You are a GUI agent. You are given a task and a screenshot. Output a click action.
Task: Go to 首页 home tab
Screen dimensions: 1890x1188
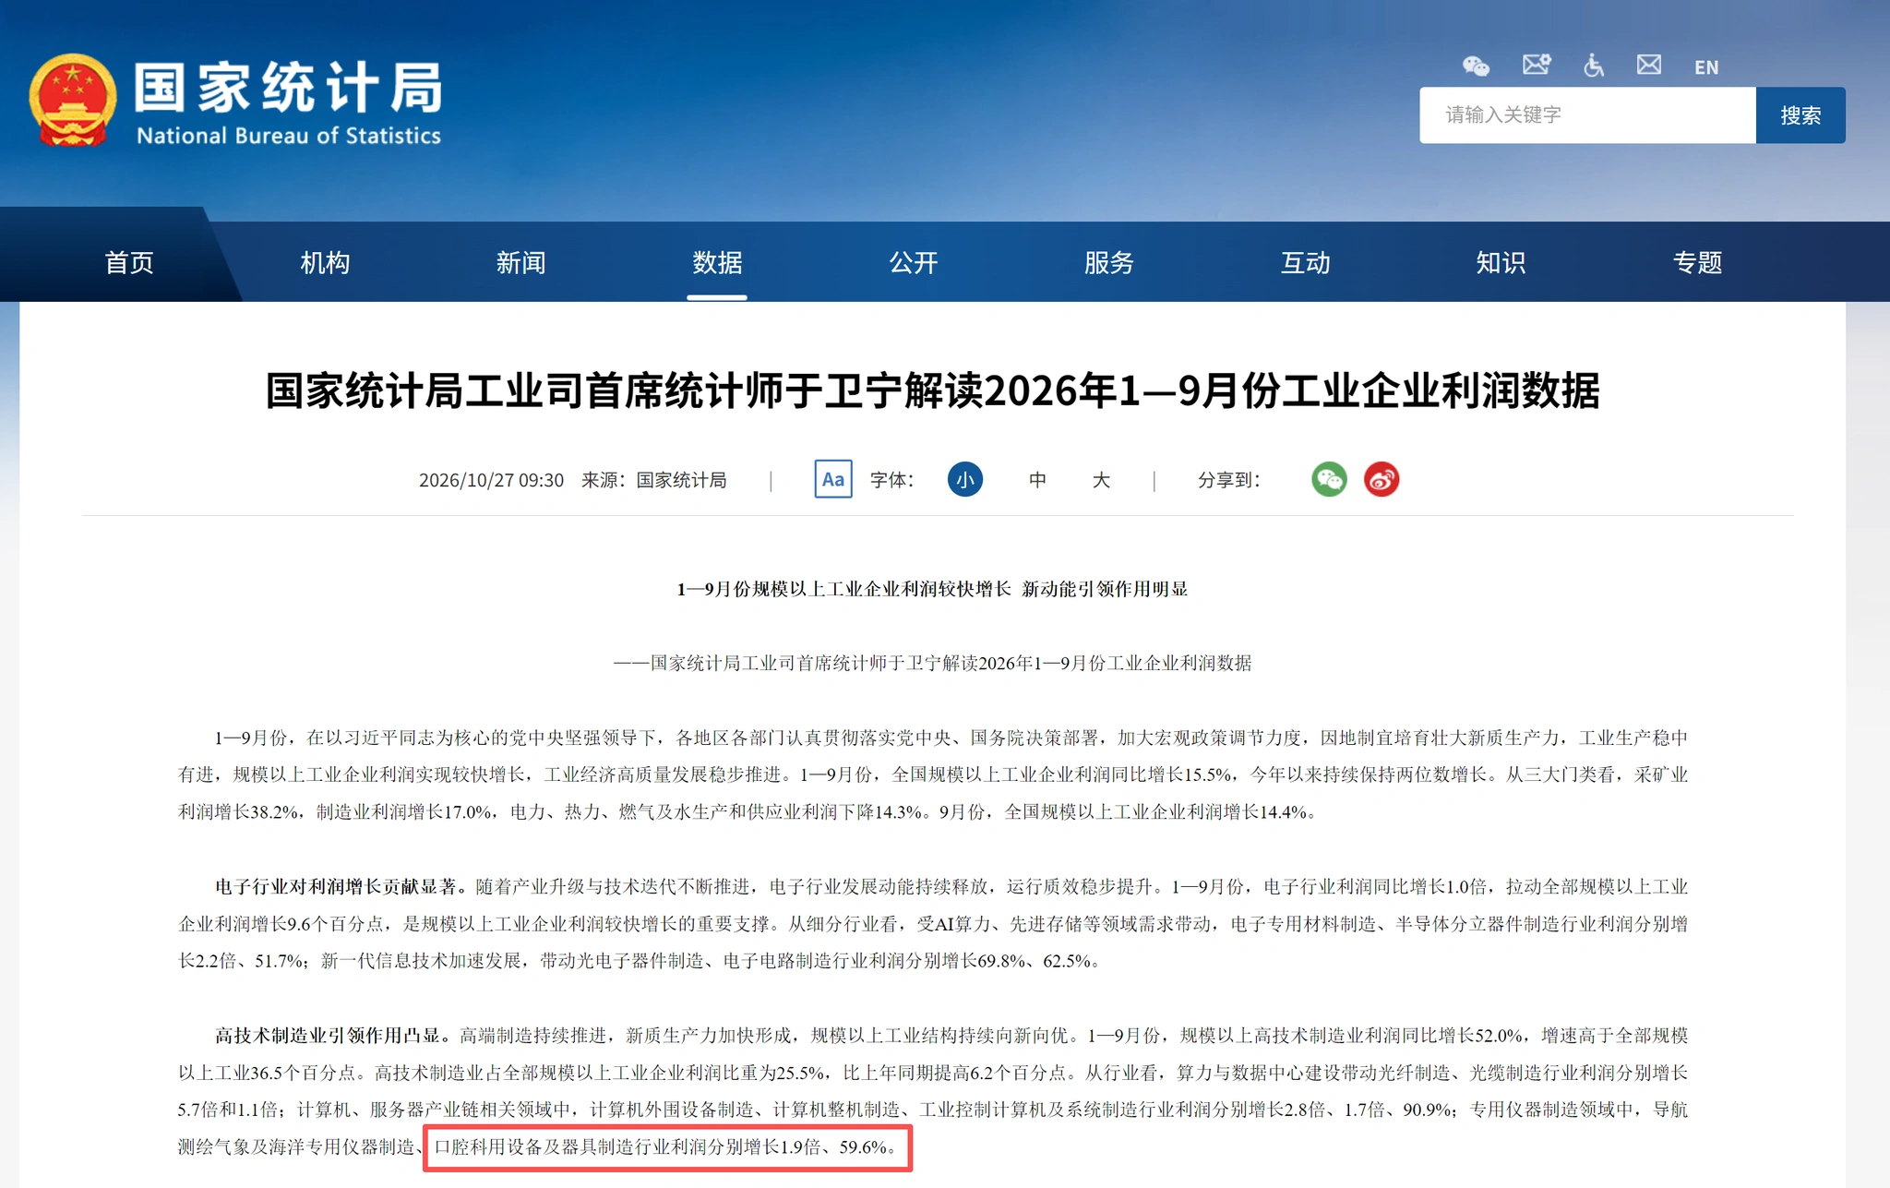click(x=129, y=262)
